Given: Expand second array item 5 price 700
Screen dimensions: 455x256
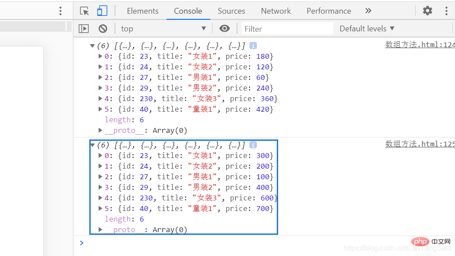Looking at the screenshot, I should (x=100, y=208).
